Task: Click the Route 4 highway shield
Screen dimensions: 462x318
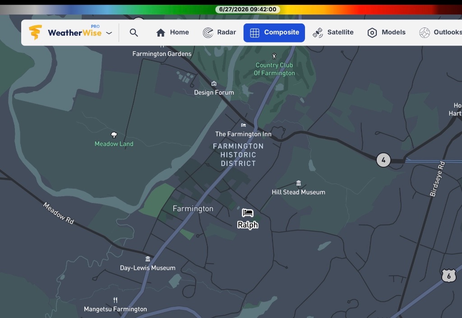Action: tap(383, 160)
